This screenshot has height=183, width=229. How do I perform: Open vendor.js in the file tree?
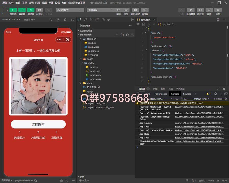tap(93, 55)
